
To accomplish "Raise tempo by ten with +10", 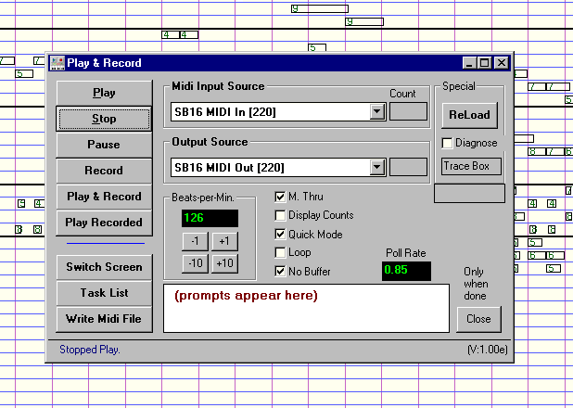I will click(224, 263).
